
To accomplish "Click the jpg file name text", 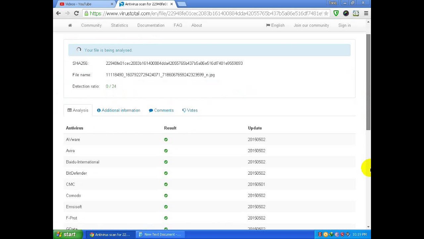I will point(160,75).
